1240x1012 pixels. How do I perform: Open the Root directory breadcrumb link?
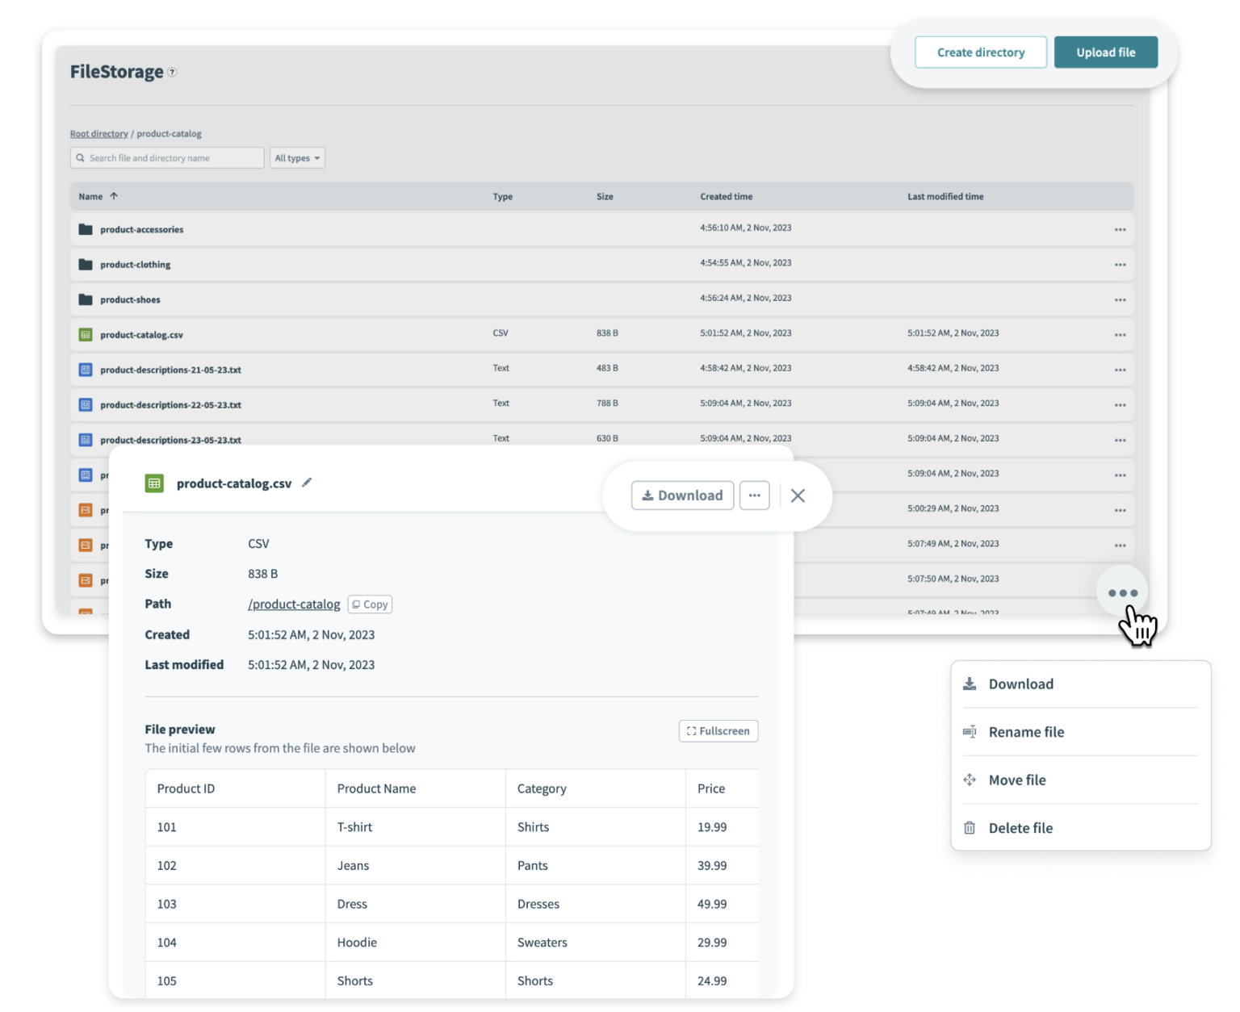[98, 133]
